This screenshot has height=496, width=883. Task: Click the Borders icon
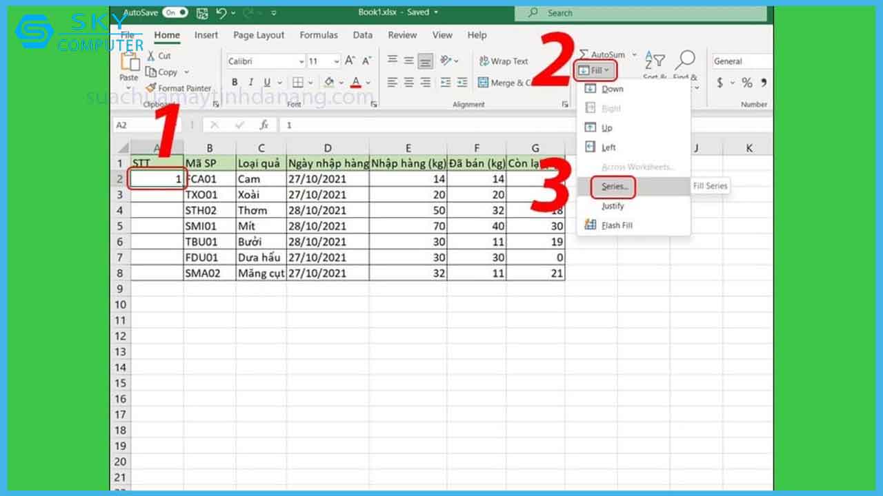298,83
